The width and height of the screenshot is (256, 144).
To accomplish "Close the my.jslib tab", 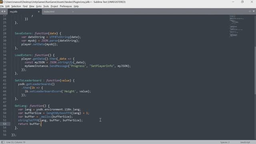I will click(x=39, y=12).
